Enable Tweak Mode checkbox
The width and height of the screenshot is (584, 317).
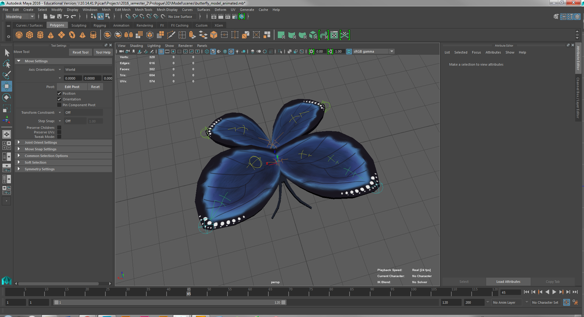59,137
